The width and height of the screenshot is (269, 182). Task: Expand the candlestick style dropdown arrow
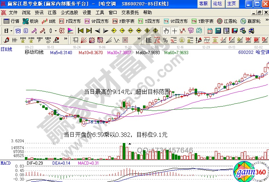pos(55,30)
